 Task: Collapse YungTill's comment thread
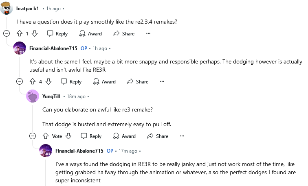tap(33, 136)
